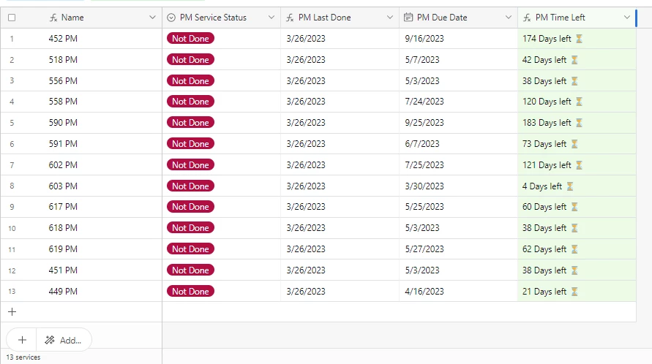Click the plus button beside Add...

22,340
